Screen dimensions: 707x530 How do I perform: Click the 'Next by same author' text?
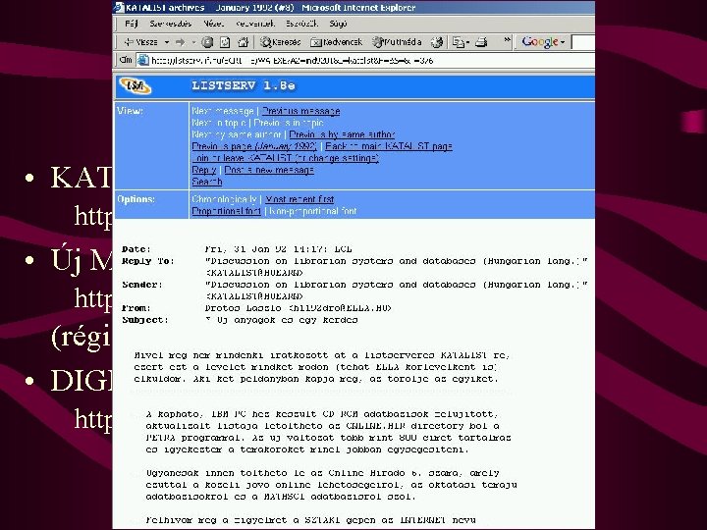(237, 134)
